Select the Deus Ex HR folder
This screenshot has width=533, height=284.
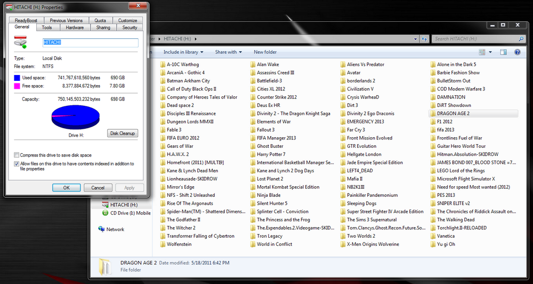[x=265, y=105]
